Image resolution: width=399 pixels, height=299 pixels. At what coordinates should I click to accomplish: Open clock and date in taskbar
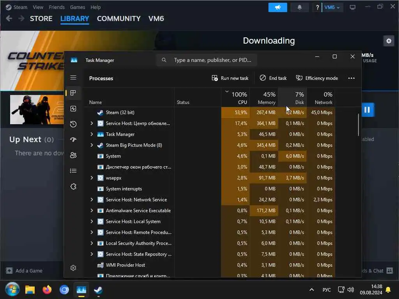point(371,290)
